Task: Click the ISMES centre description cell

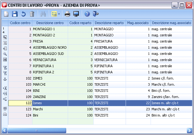Action: tap(50, 78)
